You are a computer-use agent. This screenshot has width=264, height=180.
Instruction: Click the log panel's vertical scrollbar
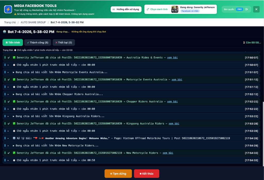click(x=263, y=134)
